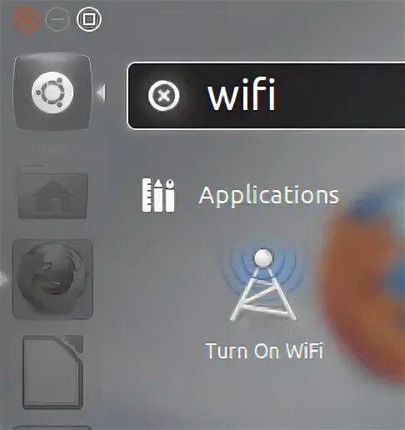Viewport: 405px width, 430px height.
Task: Launch Firefox from the sidebar launcher
Action: click(x=52, y=278)
